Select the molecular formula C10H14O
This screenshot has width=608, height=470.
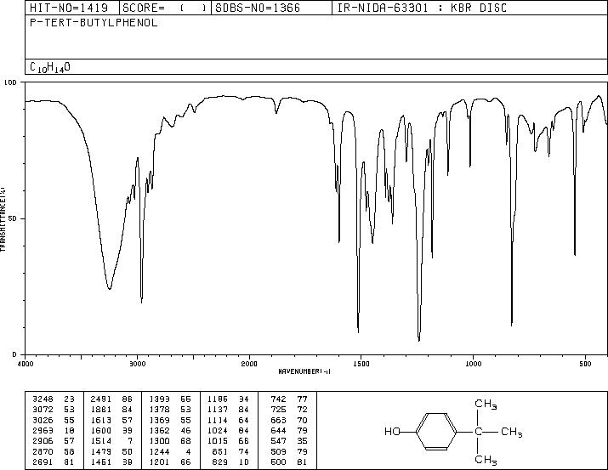click(50, 67)
